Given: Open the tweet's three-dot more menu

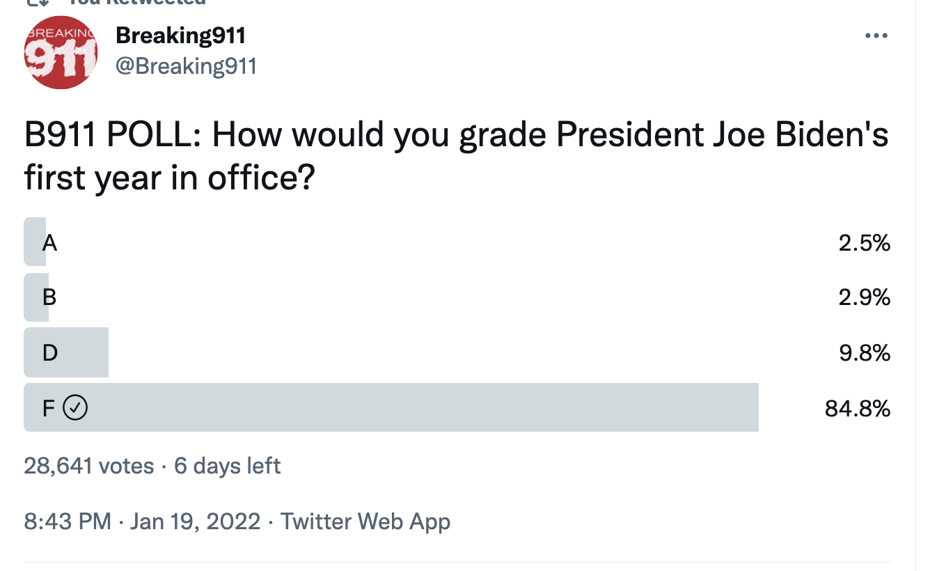Looking at the screenshot, I should click(876, 36).
